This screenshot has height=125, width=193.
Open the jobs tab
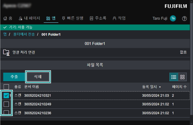(x=119, y=18)
